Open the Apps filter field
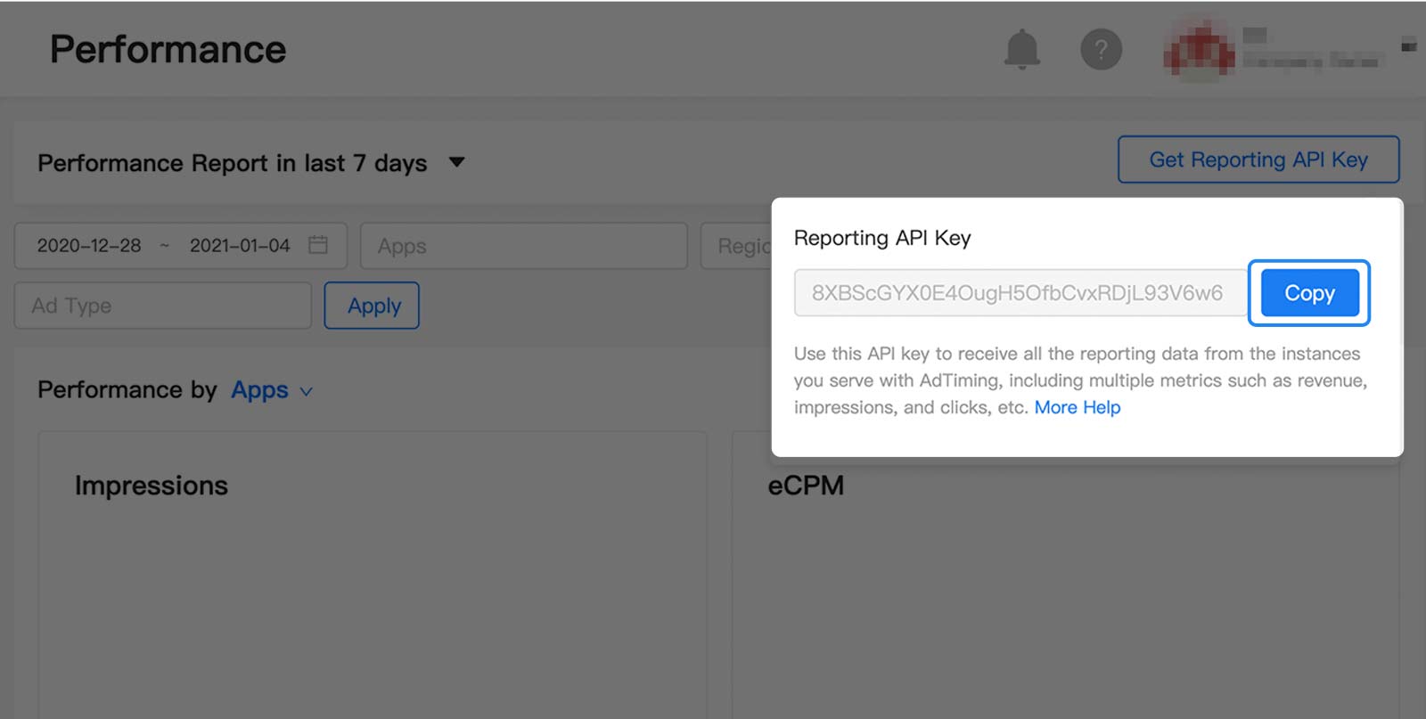1426x719 pixels. click(x=524, y=246)
